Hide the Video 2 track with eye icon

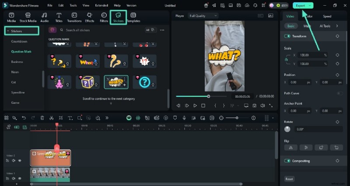click(x=20, y=161)
